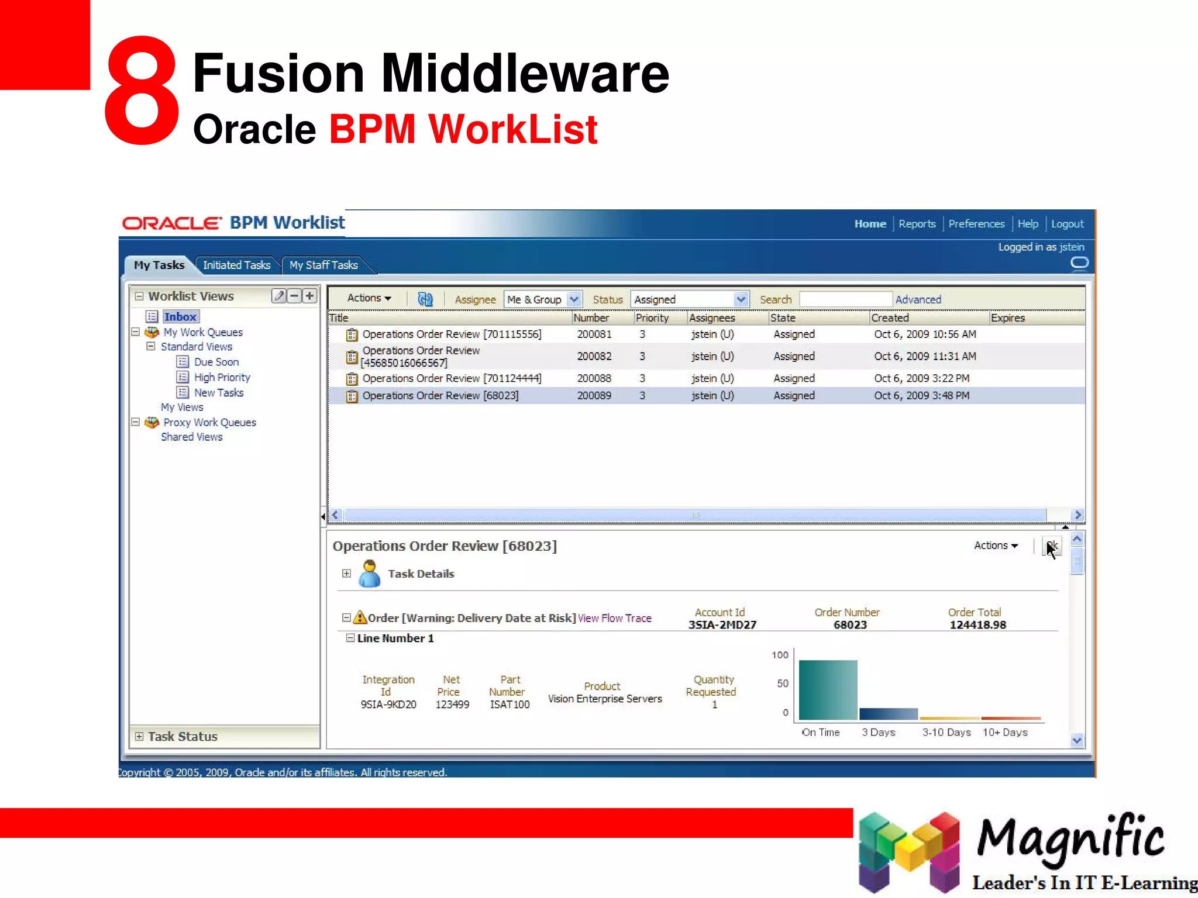Go to Home in top navigation
The width and height of the screenshot is (1198, 898).
[870, 224]
